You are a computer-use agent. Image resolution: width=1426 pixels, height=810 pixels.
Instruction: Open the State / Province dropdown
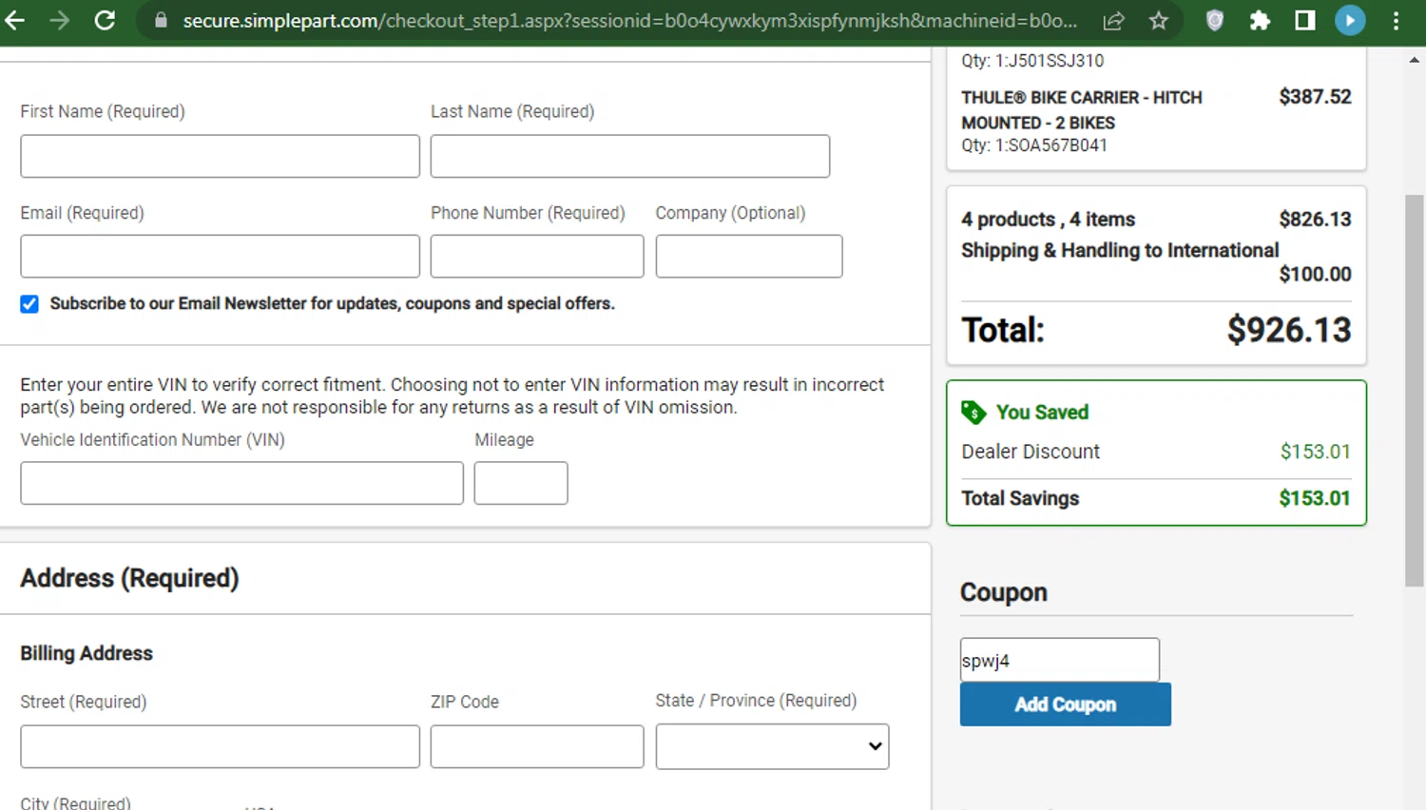tap(772, 746)
